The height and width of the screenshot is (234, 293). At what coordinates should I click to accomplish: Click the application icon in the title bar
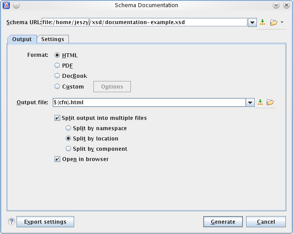[x=6, y=5]
